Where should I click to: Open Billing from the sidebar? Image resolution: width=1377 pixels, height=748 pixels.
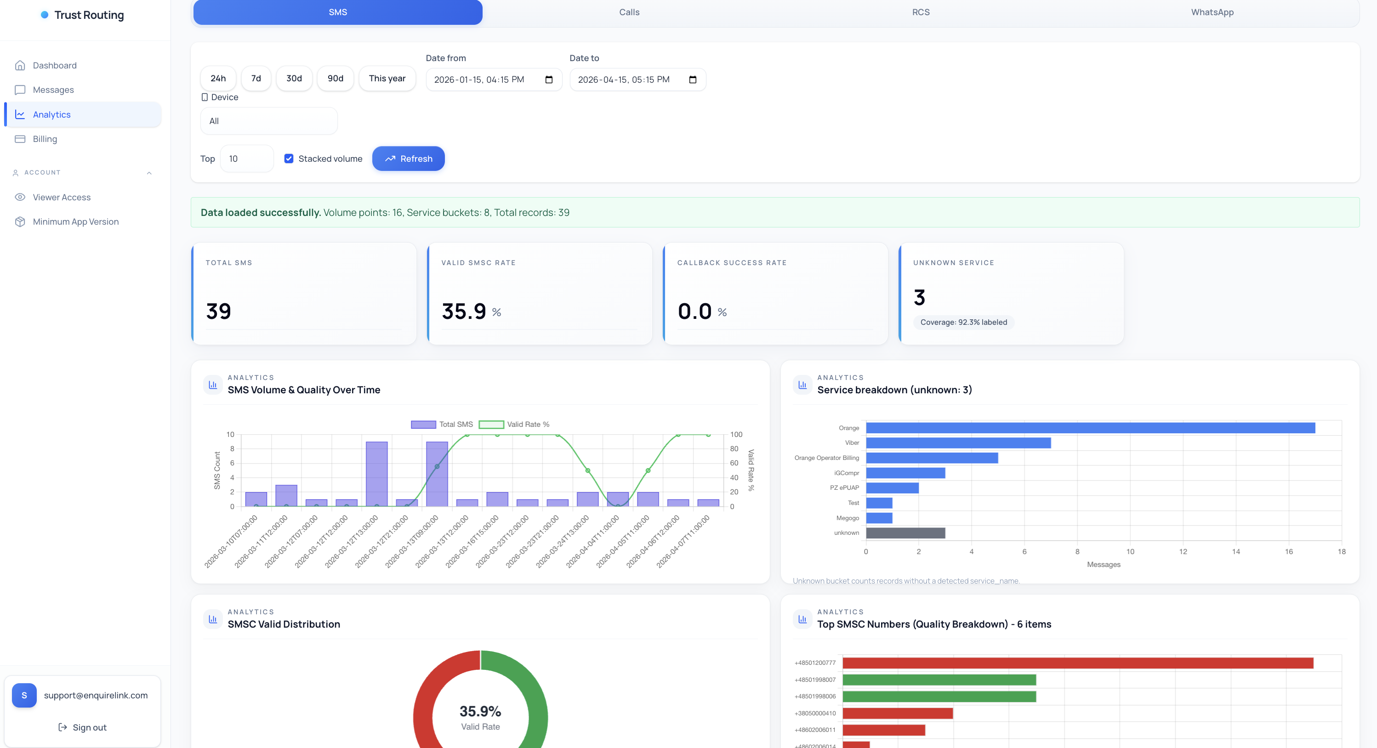click(x=83, y=139)
